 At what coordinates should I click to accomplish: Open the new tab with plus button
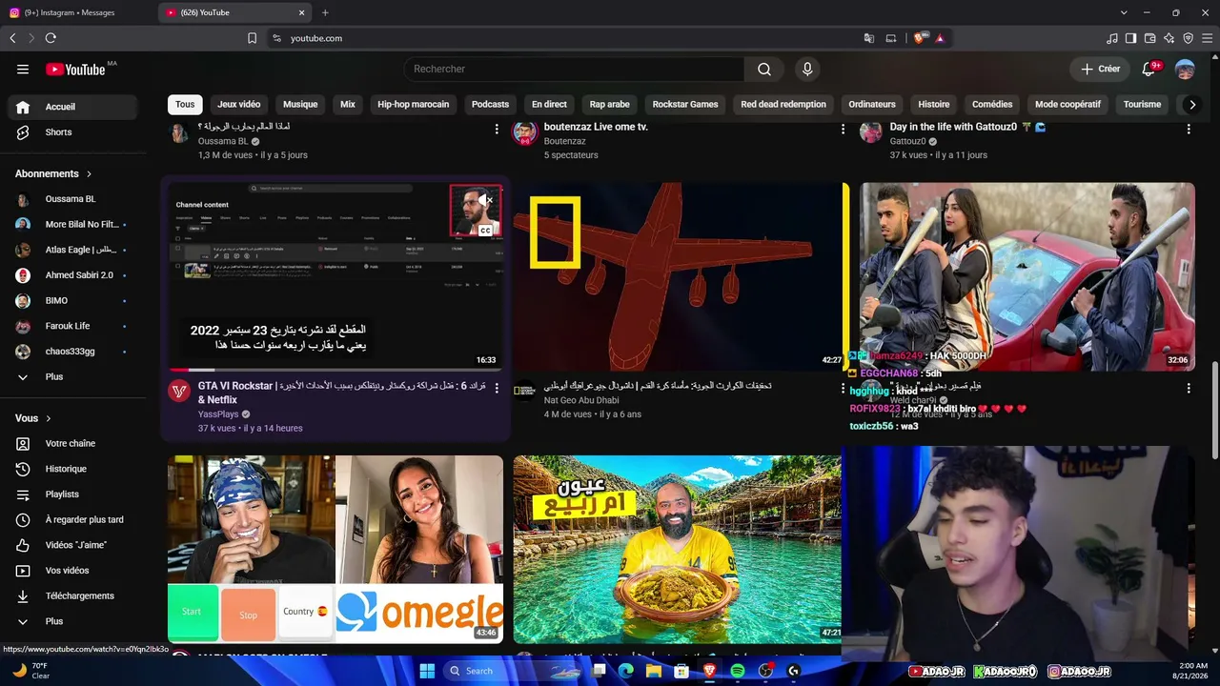coord(325,12)
